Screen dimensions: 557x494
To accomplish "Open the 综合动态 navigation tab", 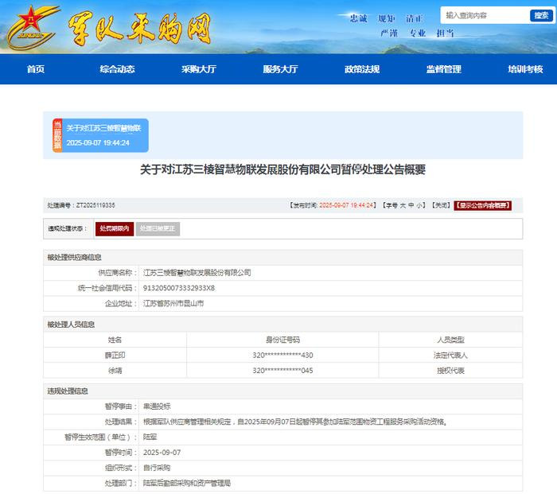I will coord(117,69).
